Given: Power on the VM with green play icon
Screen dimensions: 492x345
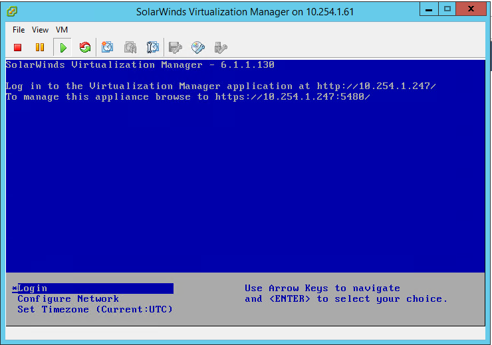Looking at the screenshot, I should click(x=63, y=48).
